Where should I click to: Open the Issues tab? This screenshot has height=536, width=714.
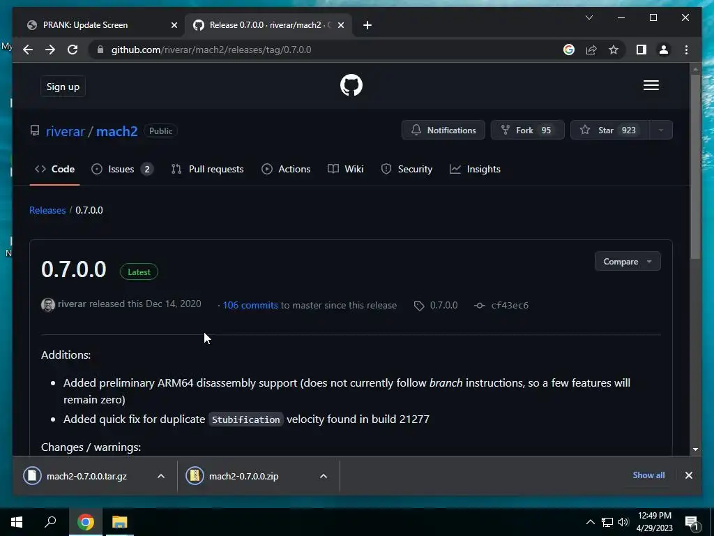click(x=122, y=169)
